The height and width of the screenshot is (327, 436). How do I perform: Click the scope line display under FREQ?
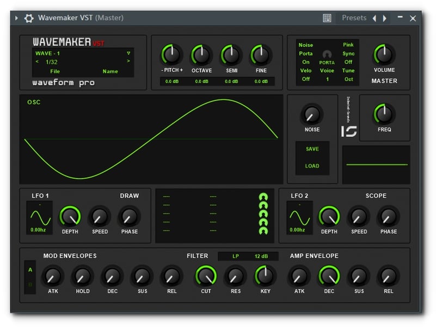376,165
